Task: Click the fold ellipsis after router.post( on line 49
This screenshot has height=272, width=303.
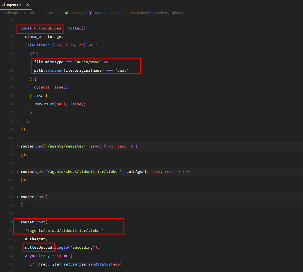Action: [x=50, y=197]
